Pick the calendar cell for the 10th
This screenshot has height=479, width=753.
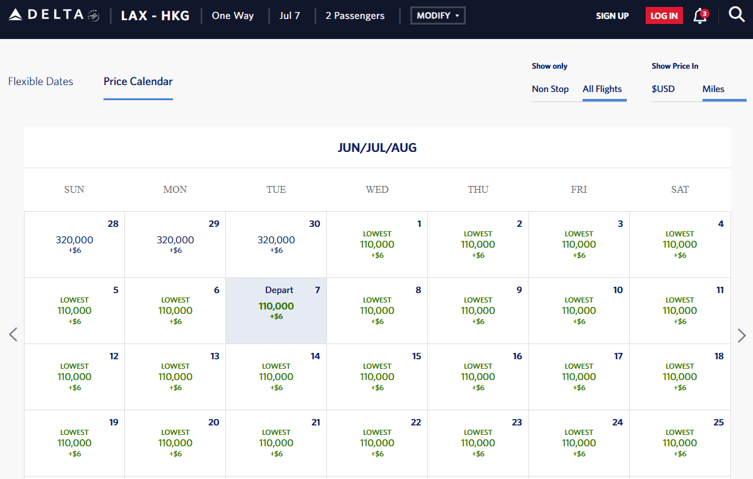coord(579,311)
